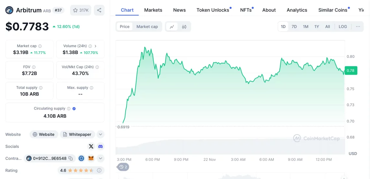Viewport: 370px width, 179px height.
Task: Click the $3.19B market cap value
Action: tap(20, 52)
